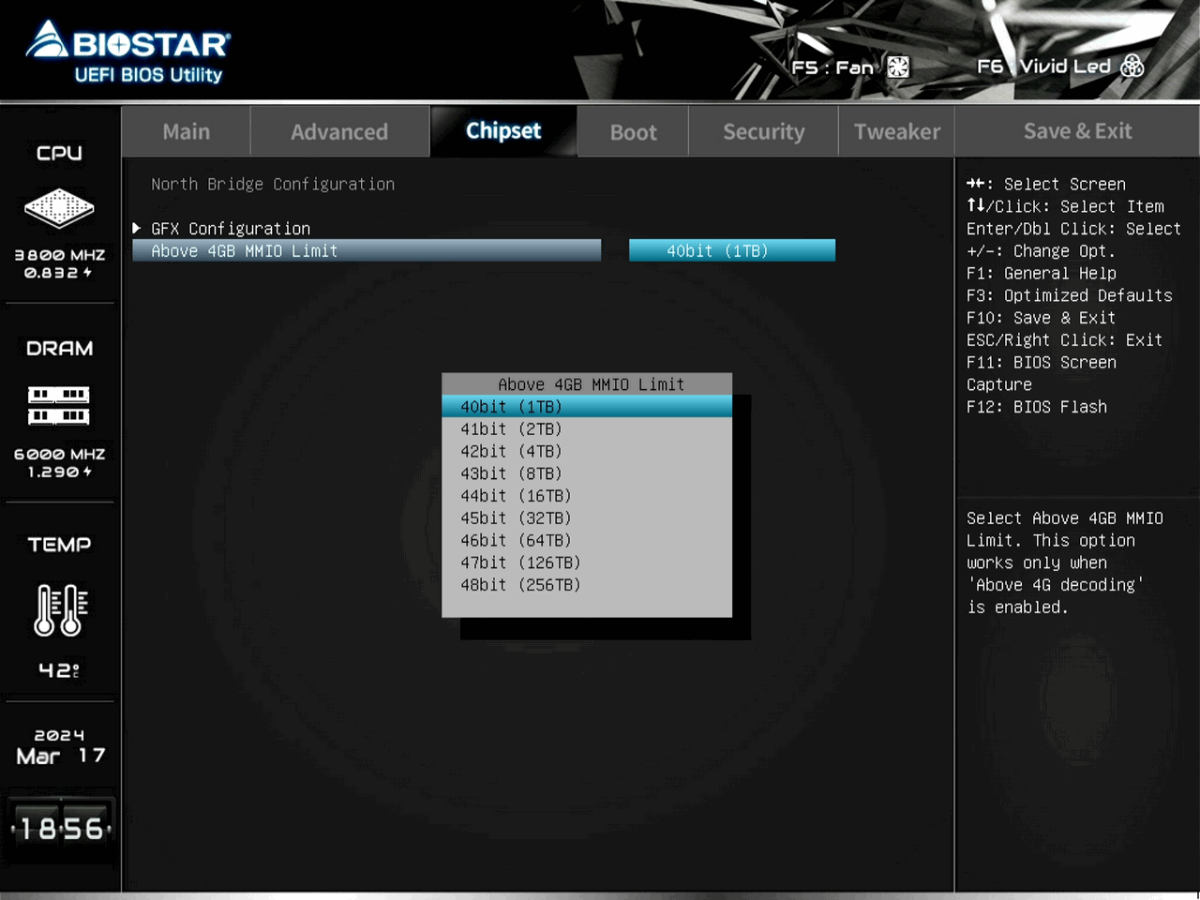Open the Boot tab

634,131
